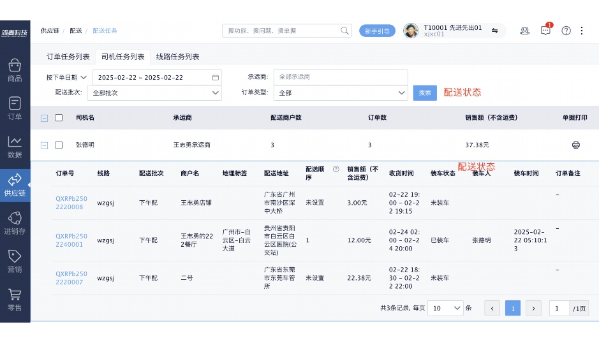Switch to the 订单任务列表 tab
This screenshot has height=343, width=599.
tap(68, 57)
